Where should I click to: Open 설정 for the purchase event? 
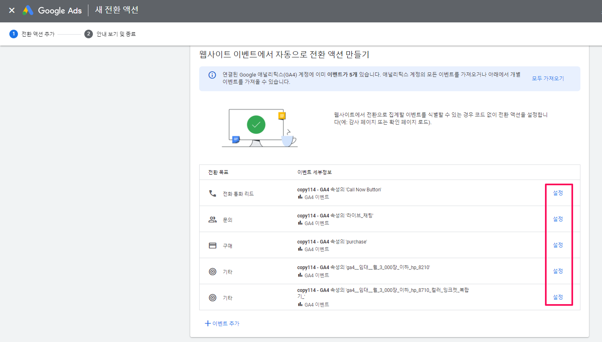click(558, 245)
